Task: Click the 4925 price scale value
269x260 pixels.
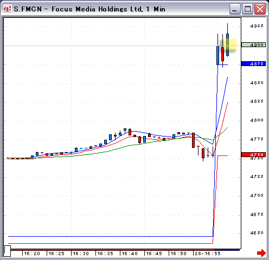Action: tap(257, 26)
